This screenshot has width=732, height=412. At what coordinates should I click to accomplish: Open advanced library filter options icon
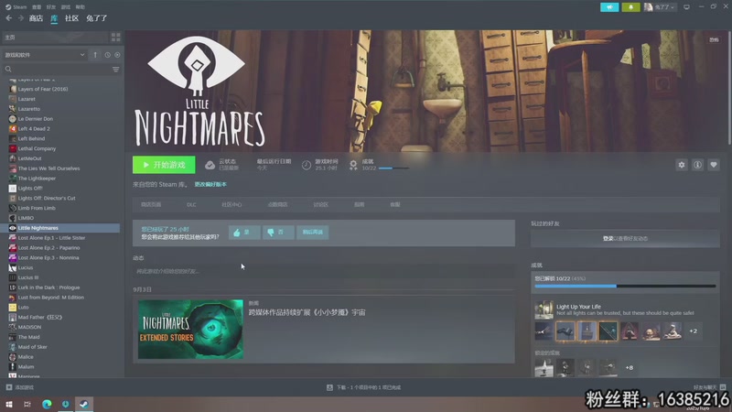(116, 70)
